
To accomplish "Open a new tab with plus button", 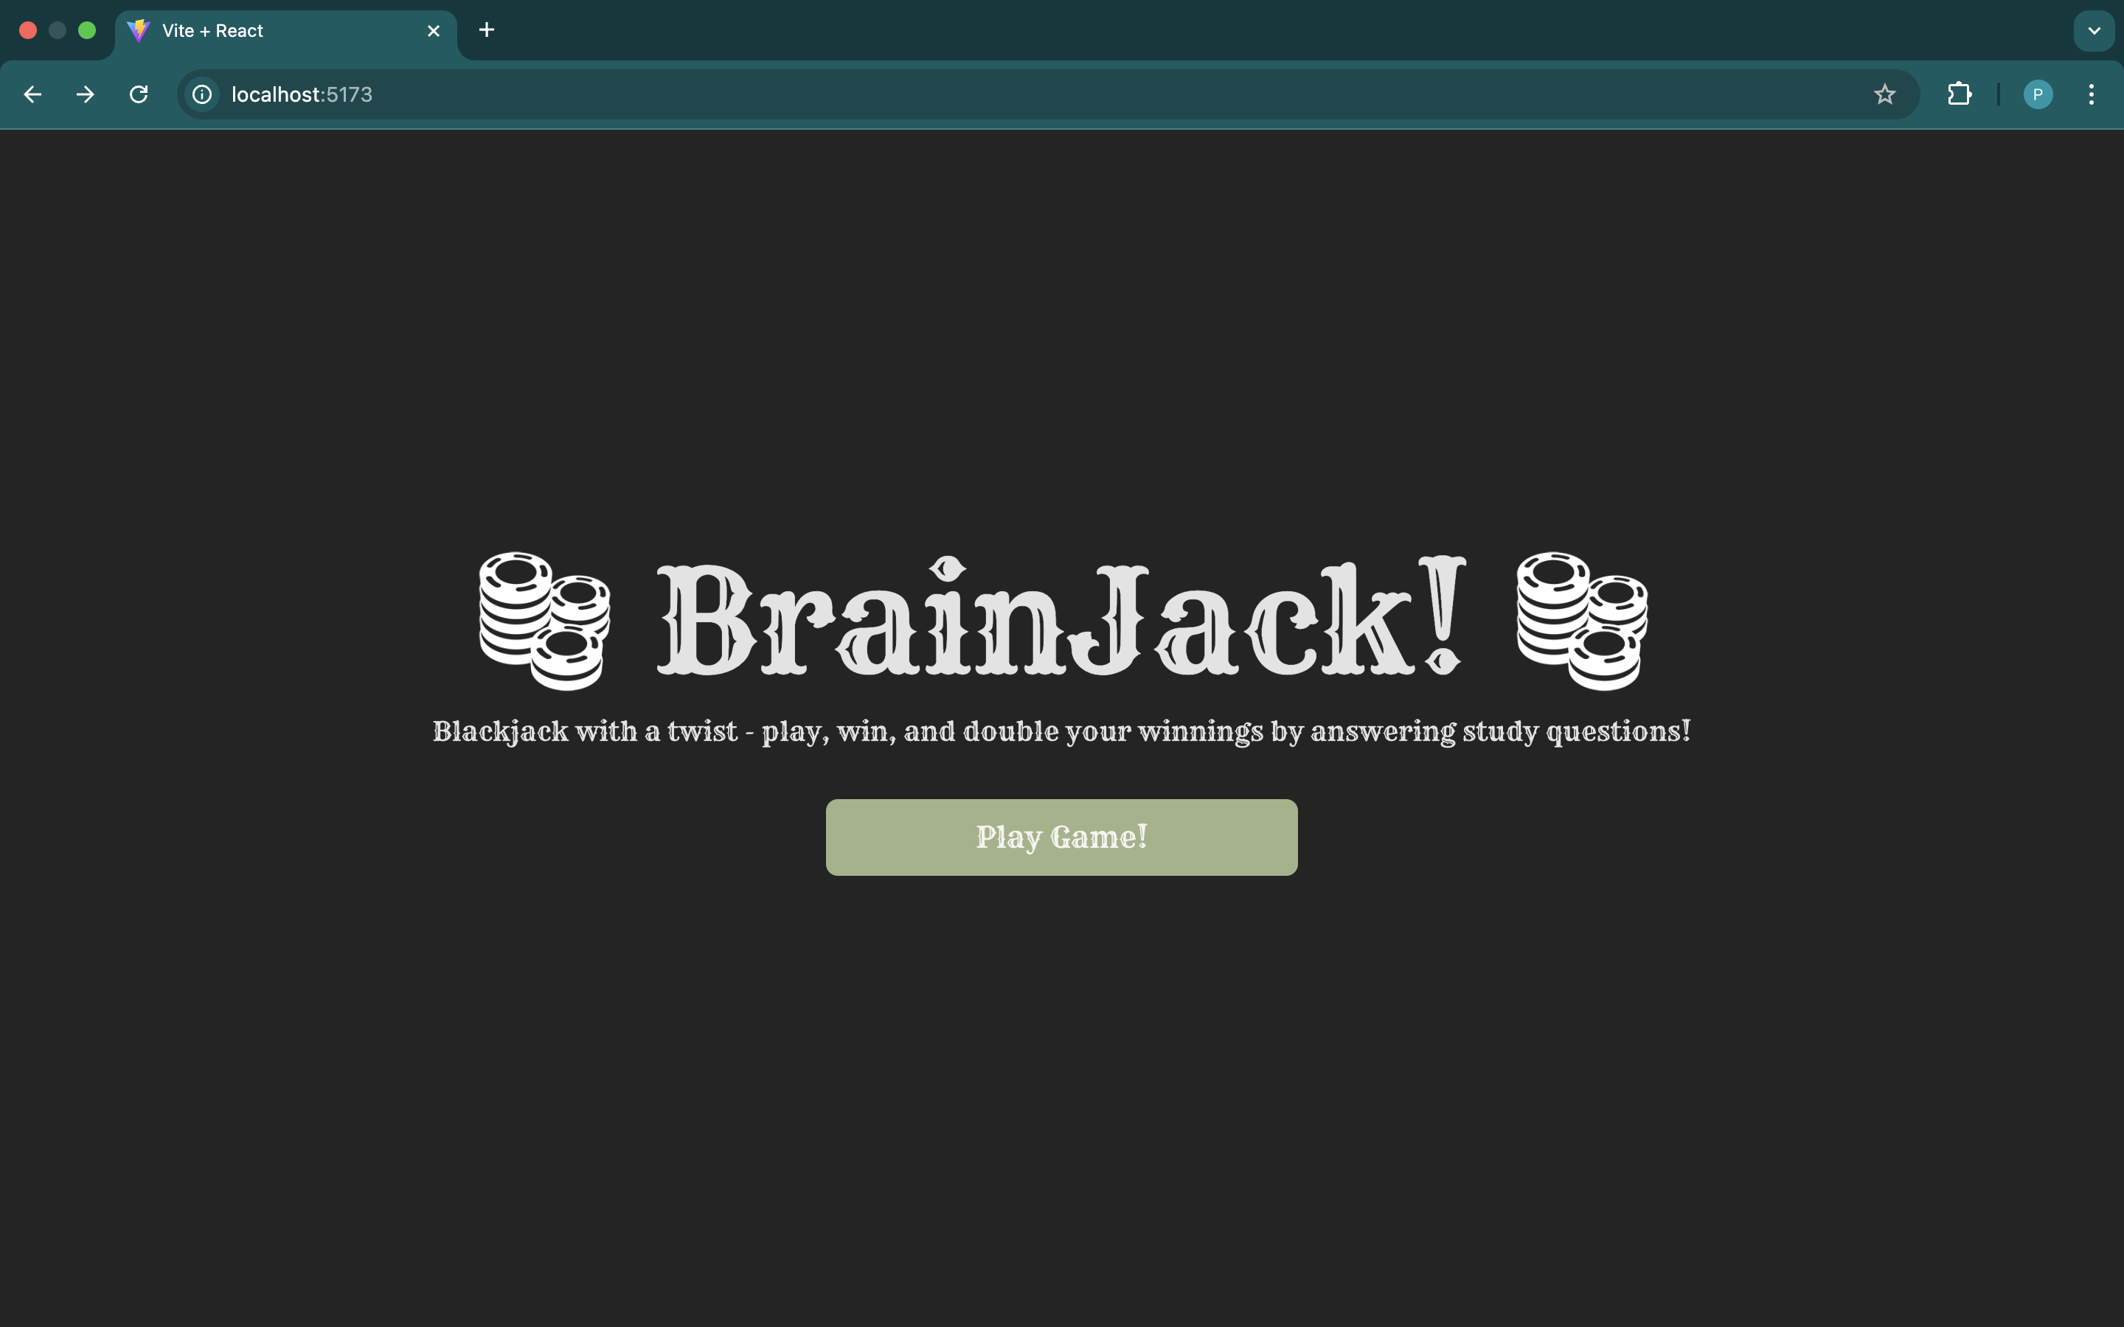I will [x=486, y=31].
